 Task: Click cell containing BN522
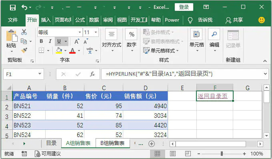[29, 115]
